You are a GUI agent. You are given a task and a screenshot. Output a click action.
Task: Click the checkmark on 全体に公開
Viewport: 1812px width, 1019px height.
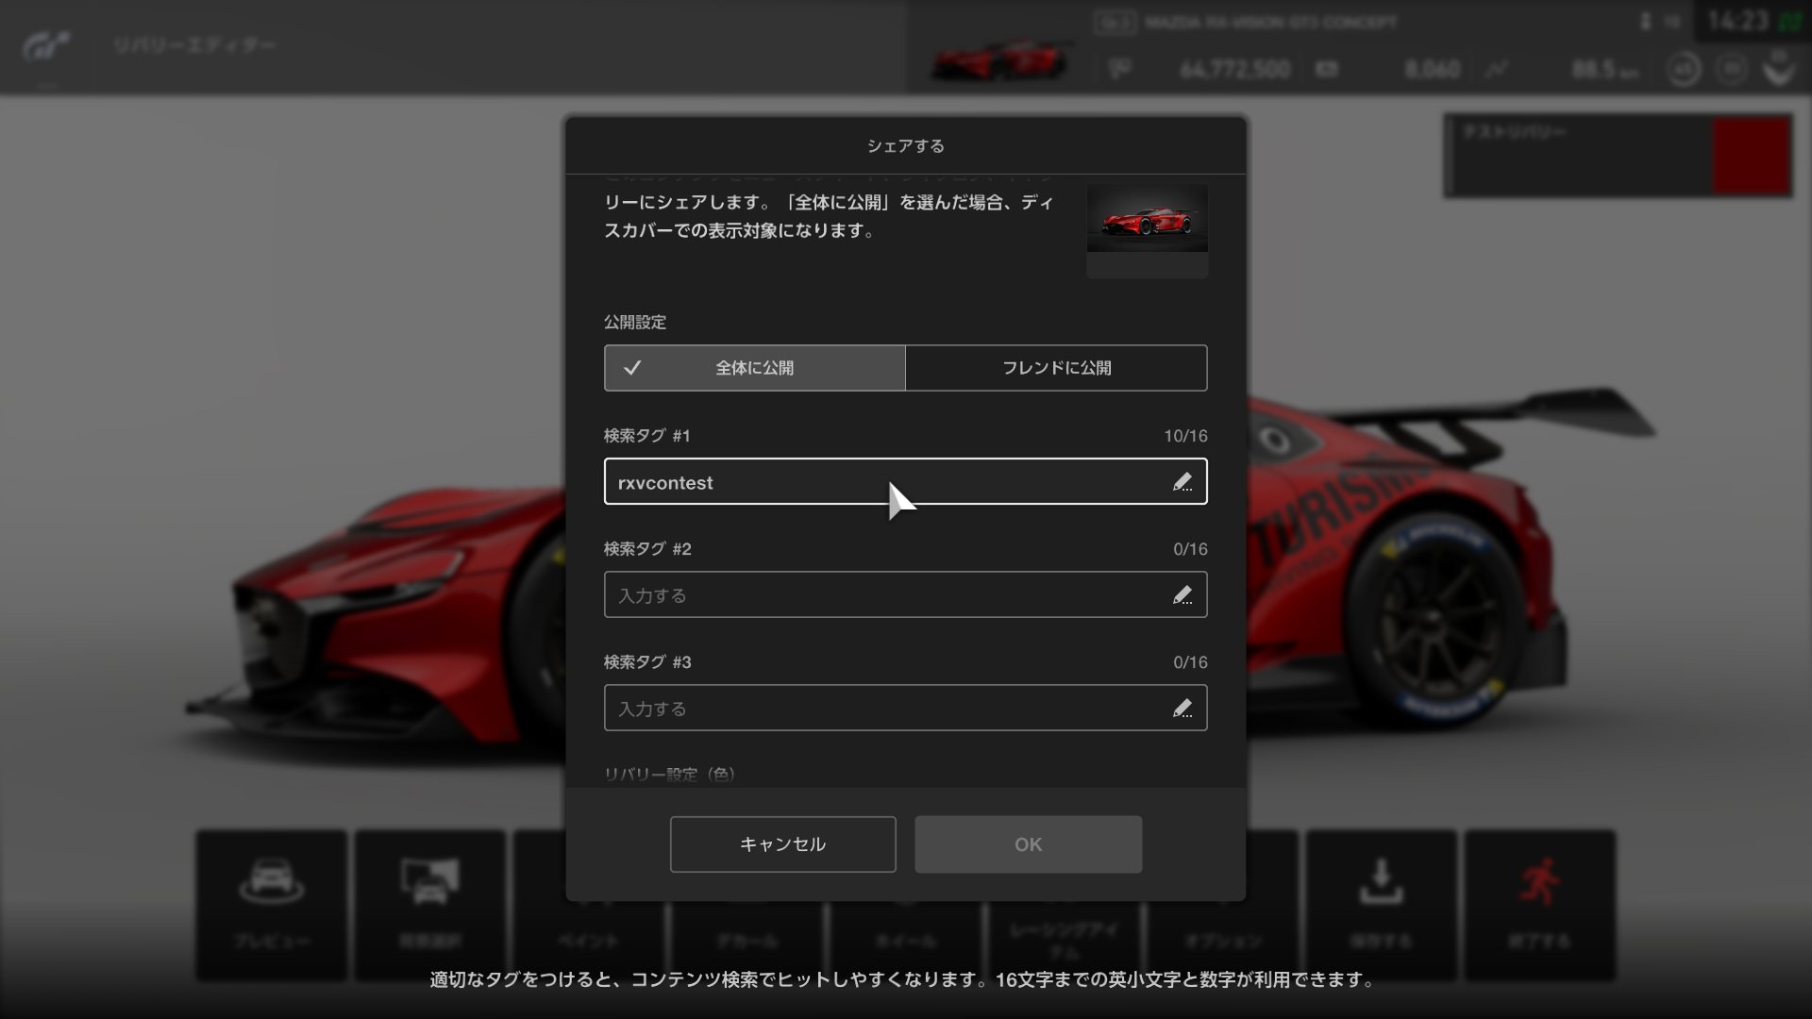coord(632,368)
